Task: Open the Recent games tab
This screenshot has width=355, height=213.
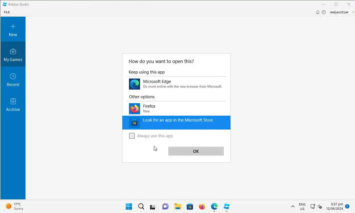Action: 13,79
